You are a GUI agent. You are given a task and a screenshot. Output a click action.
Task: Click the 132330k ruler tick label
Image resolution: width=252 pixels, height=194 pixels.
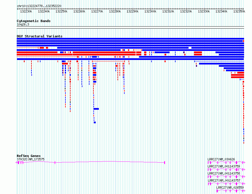click(x=204, y=11)
